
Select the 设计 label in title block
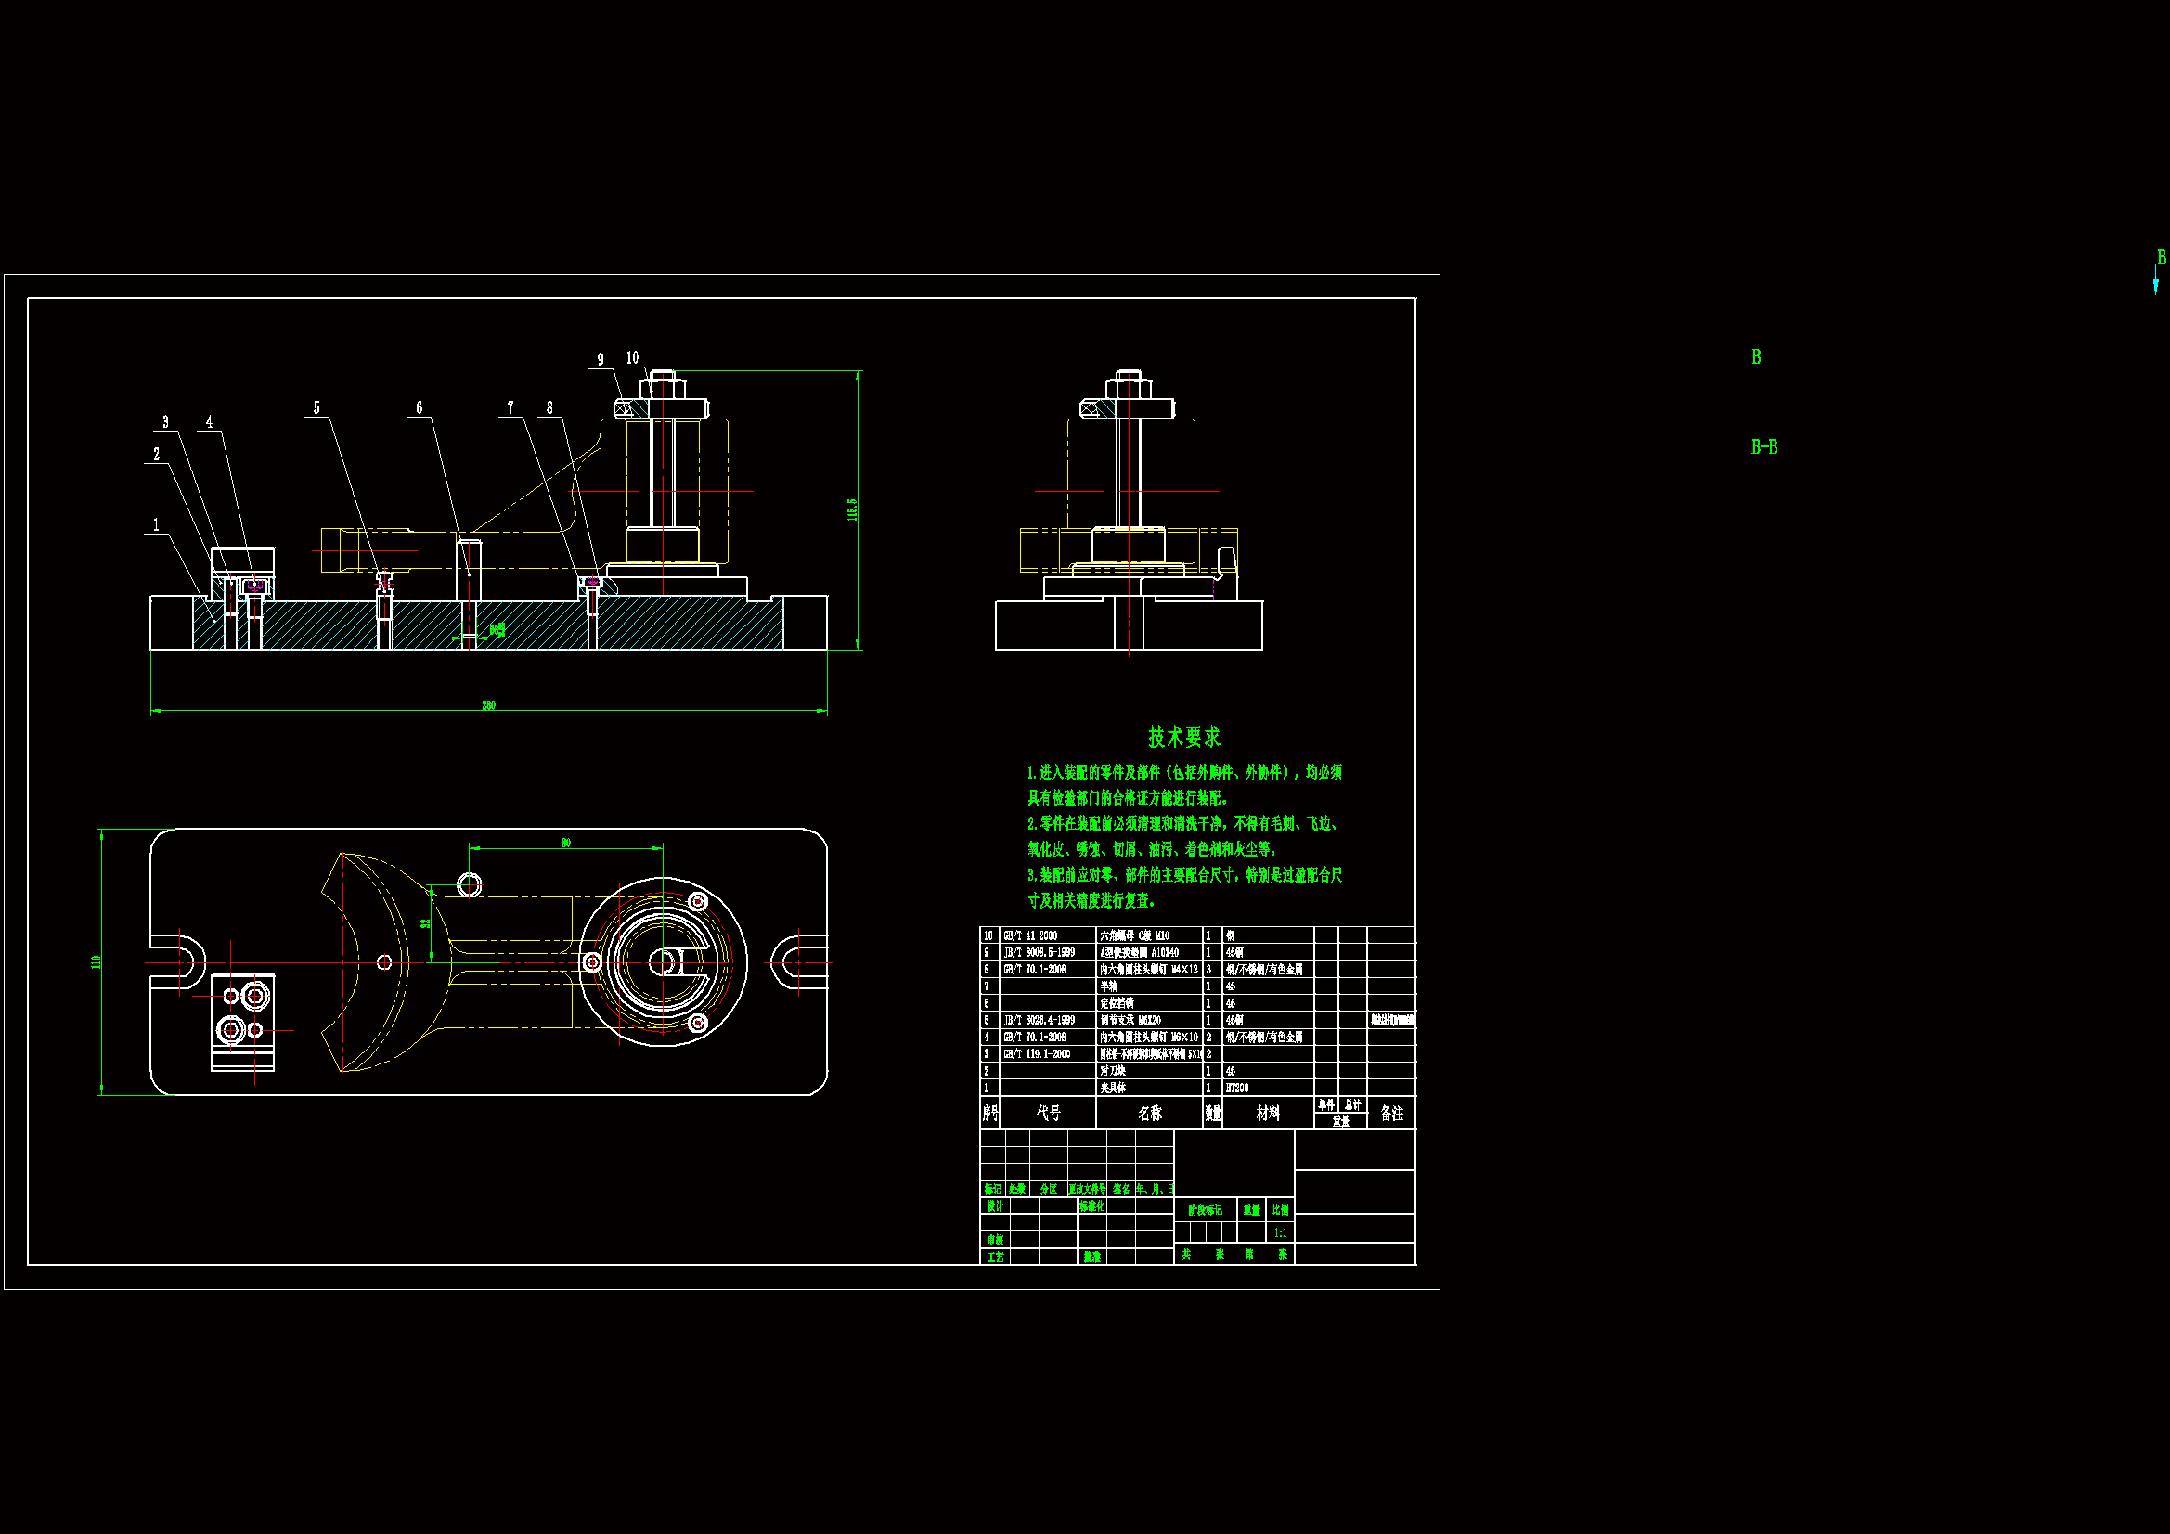tap(994, 1206)
